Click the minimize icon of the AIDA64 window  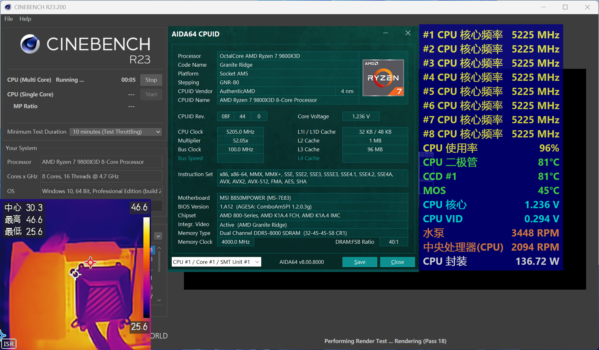click(x=386, y=33)
